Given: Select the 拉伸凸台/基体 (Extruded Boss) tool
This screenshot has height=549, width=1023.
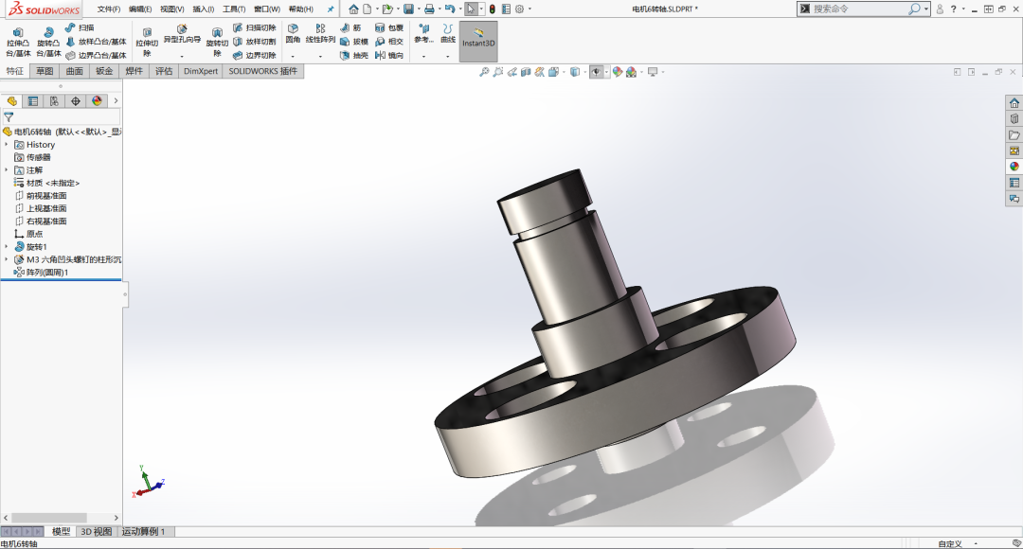Looking at the screenshot, I should point(19,38).
